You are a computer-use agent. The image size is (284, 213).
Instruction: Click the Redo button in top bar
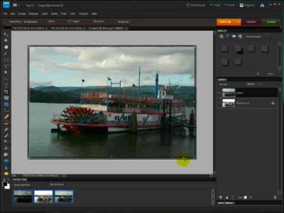[230, 5]
